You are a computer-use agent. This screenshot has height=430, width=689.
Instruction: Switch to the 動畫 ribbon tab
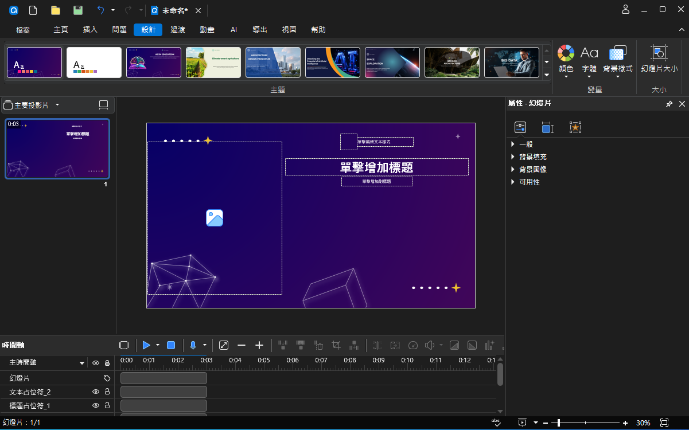coord(207,30)
